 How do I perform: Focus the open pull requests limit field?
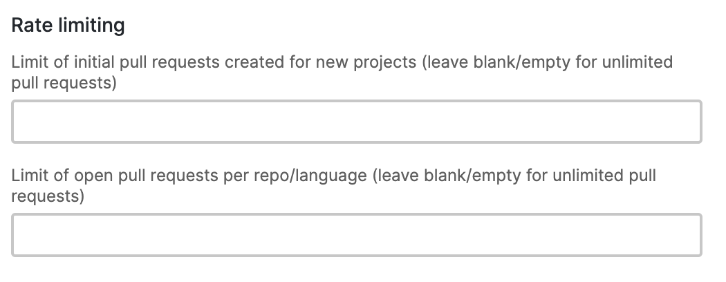click(x=357, y=235)
